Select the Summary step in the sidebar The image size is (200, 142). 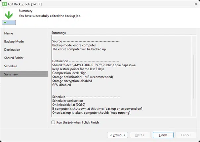click(11, 74)
